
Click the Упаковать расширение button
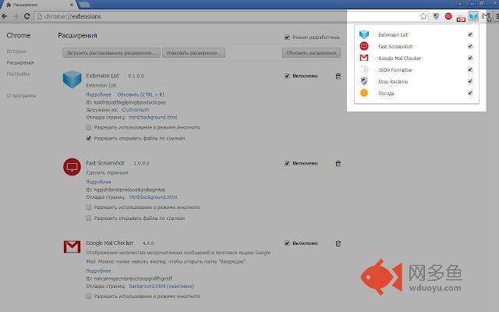[193, 53]
